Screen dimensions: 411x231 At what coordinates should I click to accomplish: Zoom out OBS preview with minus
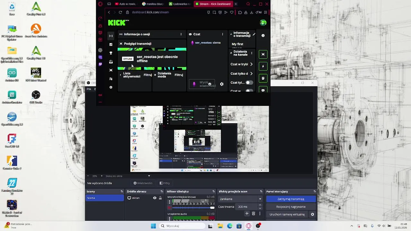tap(88, 176)
